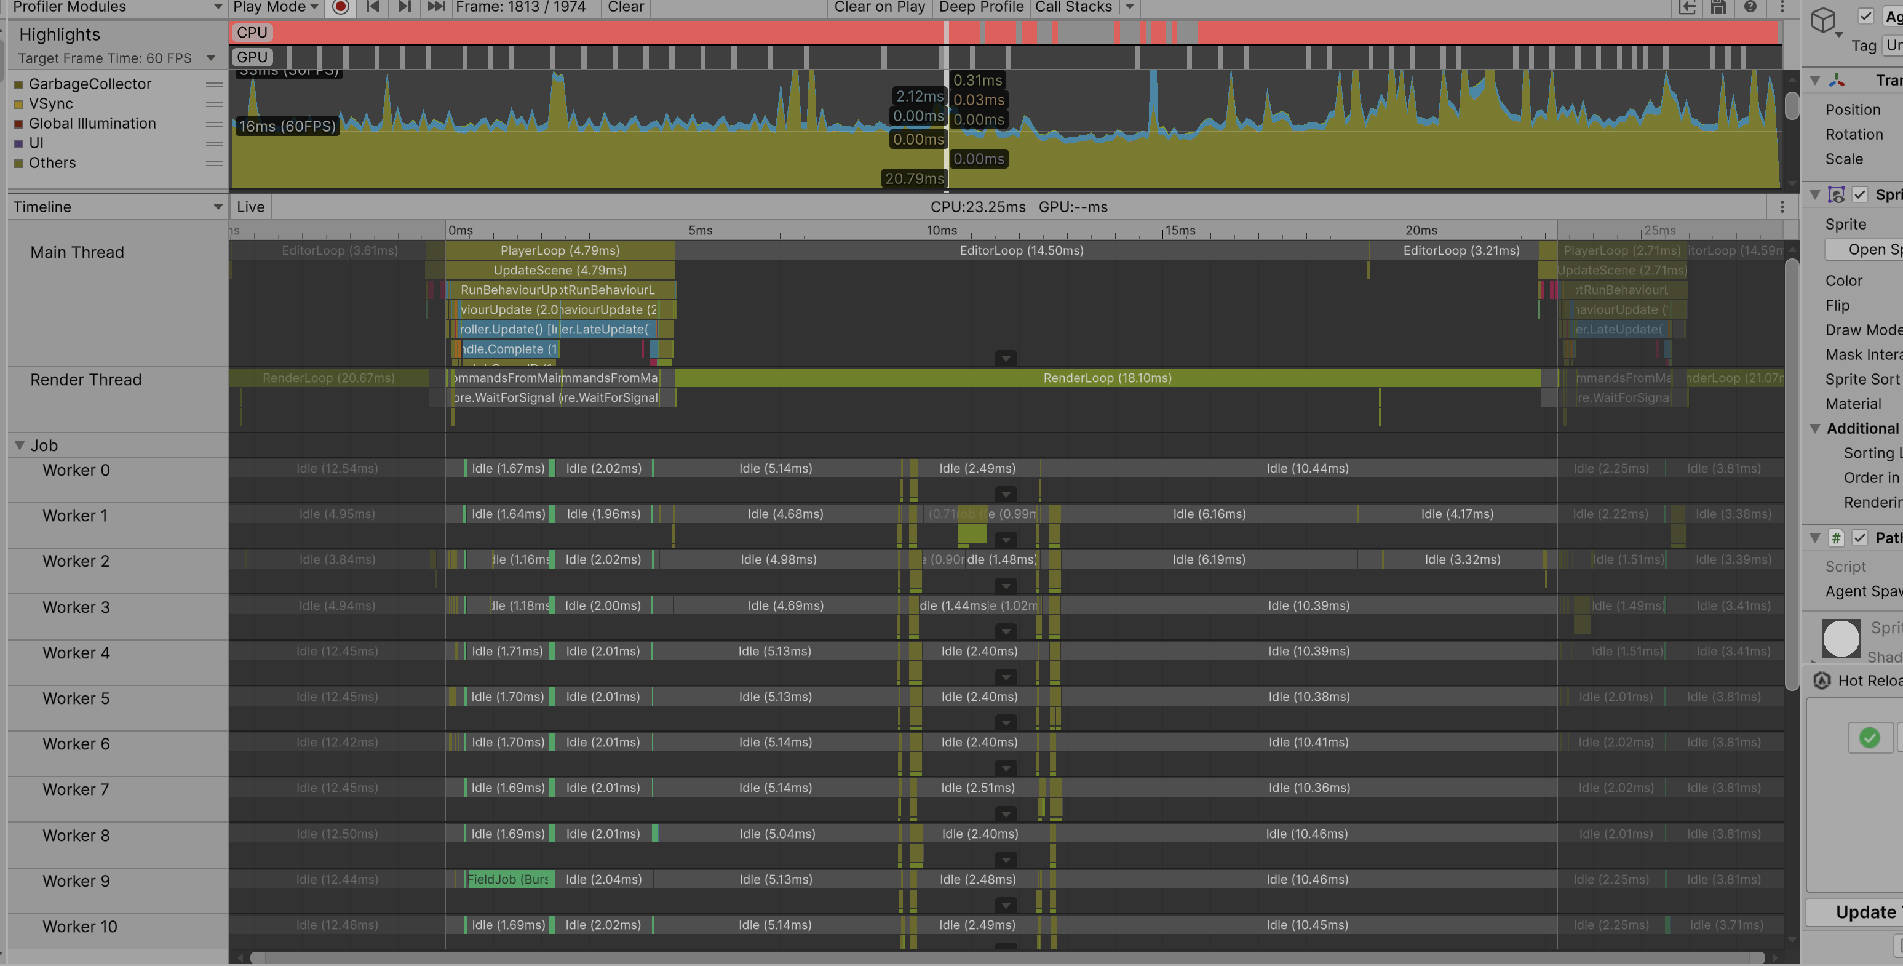Click the red record profiling button
The image size is (1903, 966).
click(341, 7)
